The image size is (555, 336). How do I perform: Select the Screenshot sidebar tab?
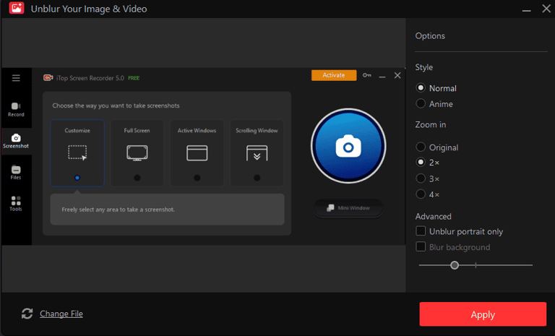(x=16, y=141)
